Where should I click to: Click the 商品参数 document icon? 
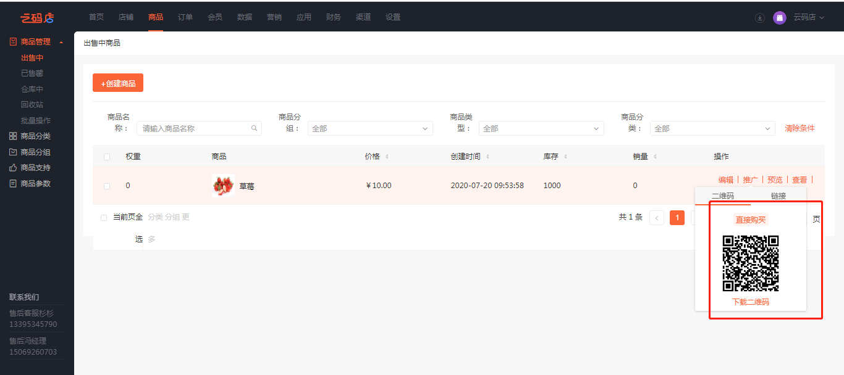[13, 183]
